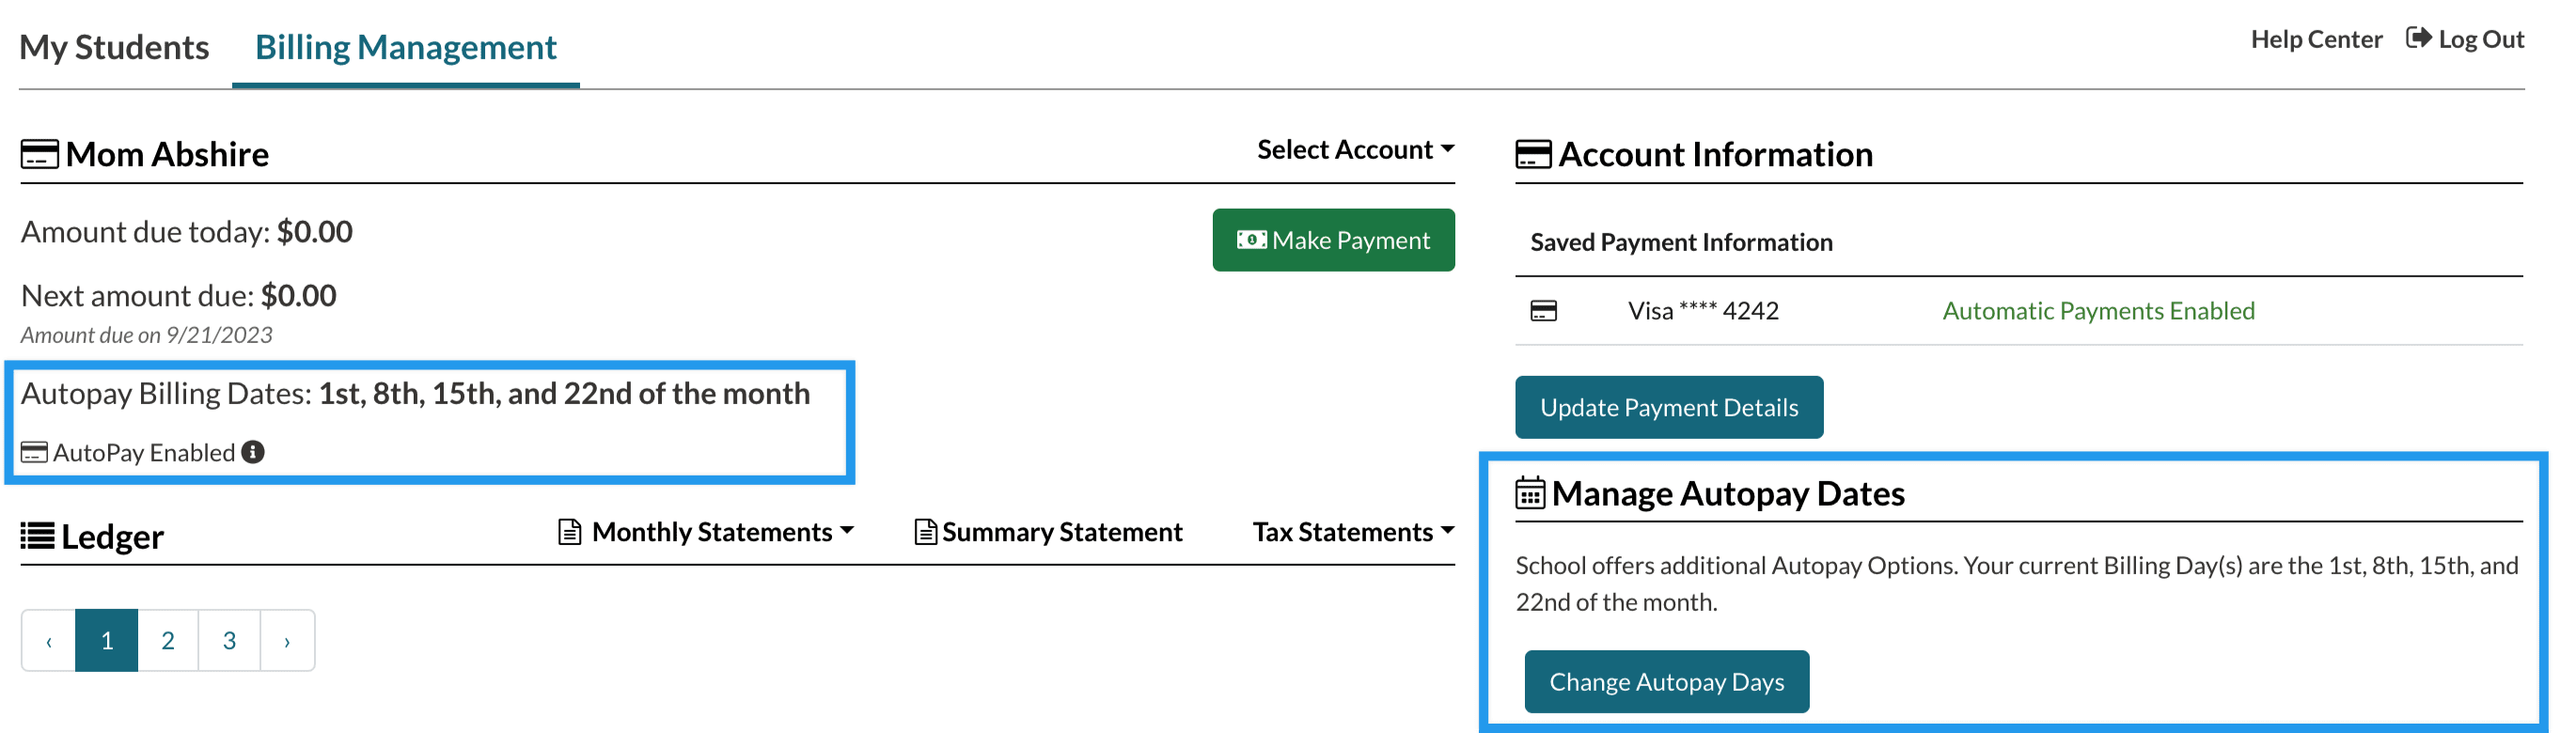Click the credit card icon beside Mom Abshire
Viewport: 2576px width, 733px height.
pyautogui.click(x=39, y=155)
